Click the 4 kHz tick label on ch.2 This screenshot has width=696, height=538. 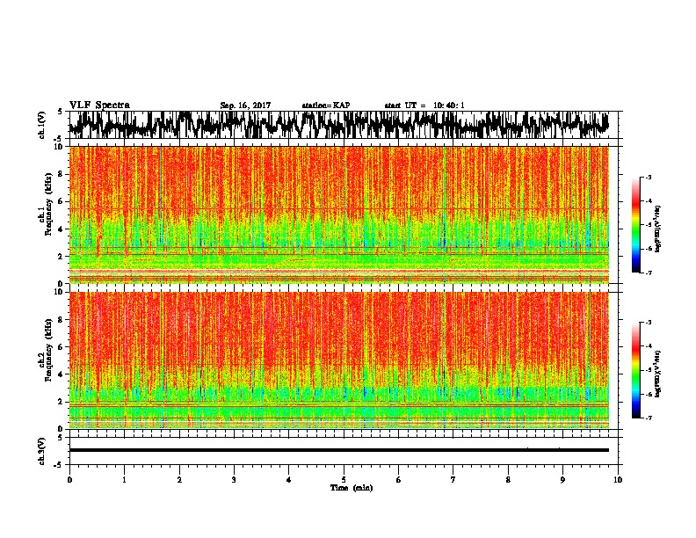pyautogui.click(x=61, y=374)
